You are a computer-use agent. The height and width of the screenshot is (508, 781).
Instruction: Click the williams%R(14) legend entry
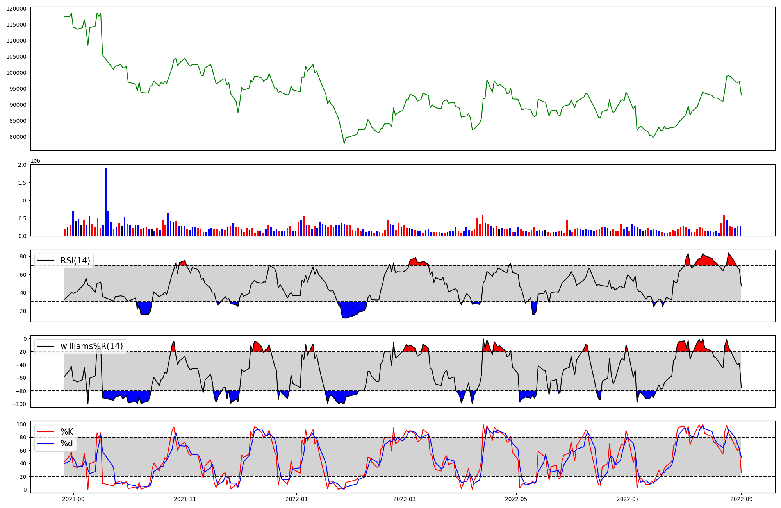(x=91, y=346)
